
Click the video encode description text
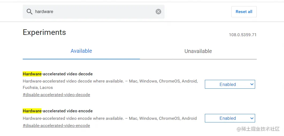(110, 118)
